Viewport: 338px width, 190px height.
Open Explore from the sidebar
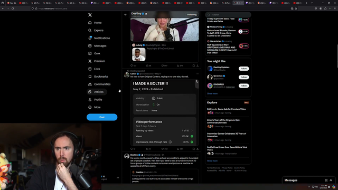(x=96, y=31)
